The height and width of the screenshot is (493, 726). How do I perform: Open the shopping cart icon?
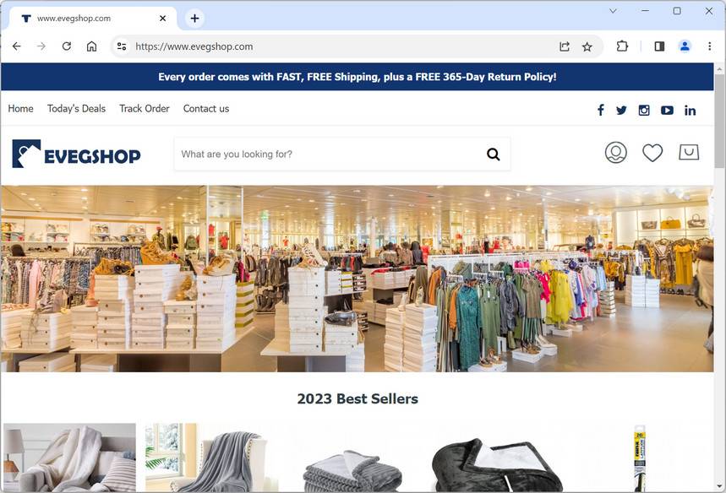tap(689, 152)
